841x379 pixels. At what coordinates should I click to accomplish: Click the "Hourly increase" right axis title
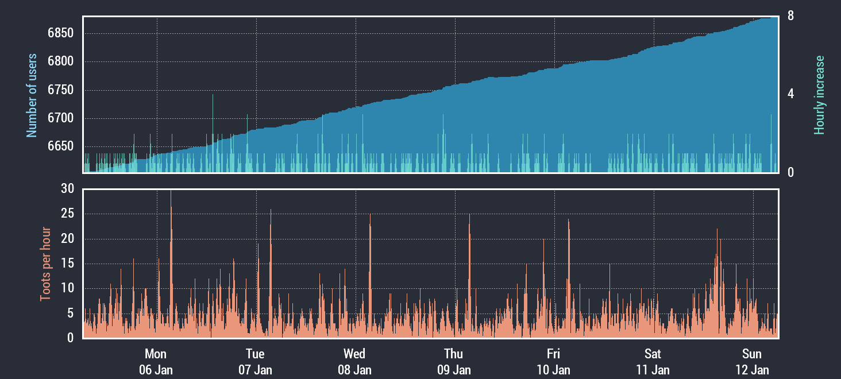tap(819, 95)
